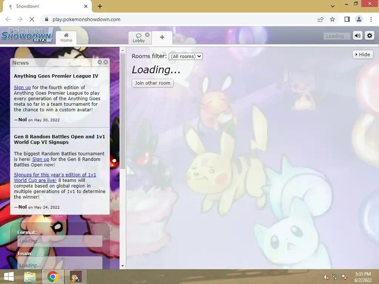Open the tab search chevron
The width and height of the screenshot is (379, 284).
pos(333,6)
